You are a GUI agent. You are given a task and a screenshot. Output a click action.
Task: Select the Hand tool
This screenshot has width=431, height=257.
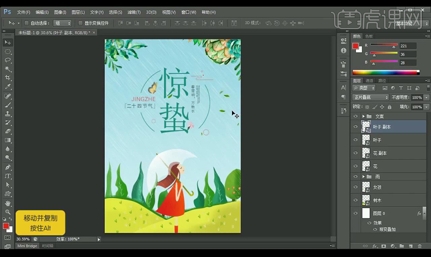8,203
